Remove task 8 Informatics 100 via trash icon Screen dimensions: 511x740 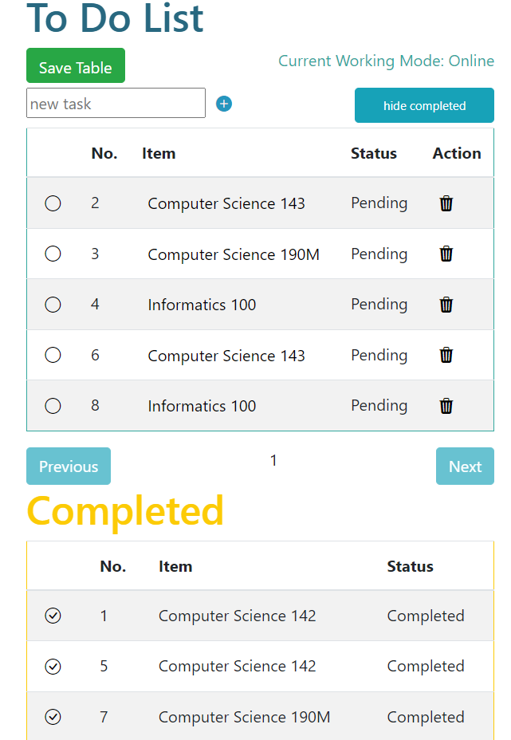[x=446, y=405]
